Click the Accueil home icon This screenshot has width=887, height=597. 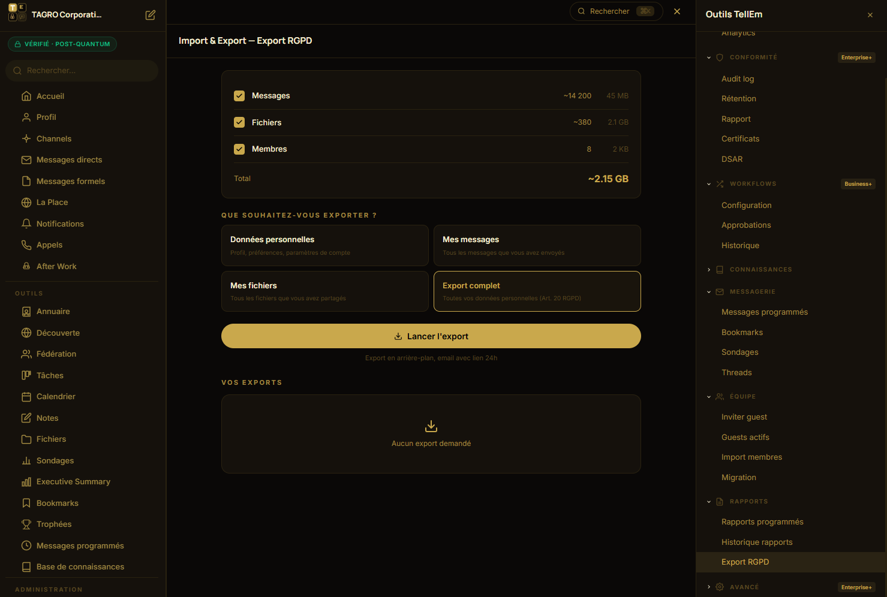[26, 96]
